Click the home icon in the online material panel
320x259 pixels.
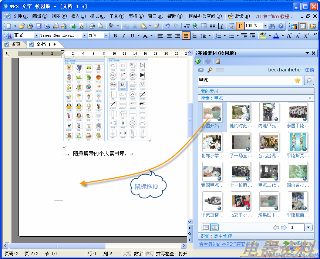click(218, 61)
